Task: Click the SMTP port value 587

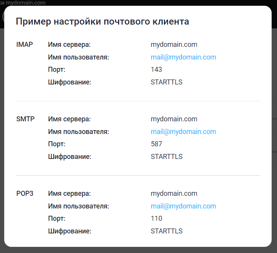Action: (x=156, y=144)
